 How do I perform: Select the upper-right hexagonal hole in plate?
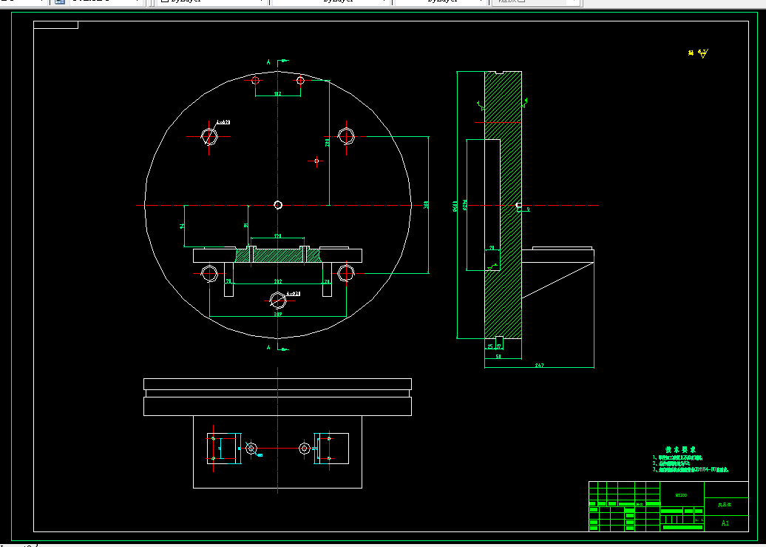point(346,136)
